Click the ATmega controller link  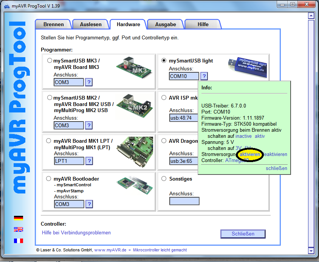[237, 161]
